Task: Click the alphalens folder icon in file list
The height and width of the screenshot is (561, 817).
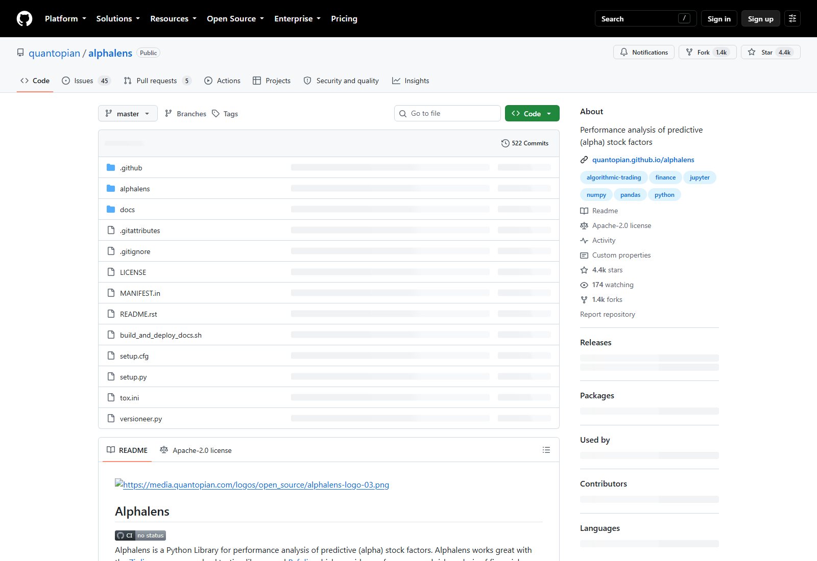Action: 111,188
